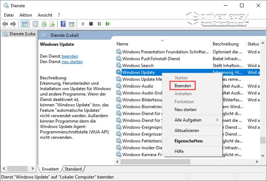Open the Aktion menu

pyautogui.click(x=26, y=15)
